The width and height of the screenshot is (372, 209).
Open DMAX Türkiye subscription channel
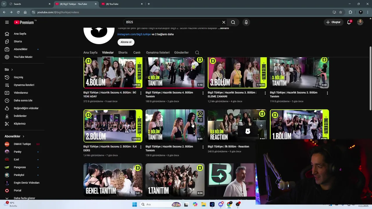point(22,144)
